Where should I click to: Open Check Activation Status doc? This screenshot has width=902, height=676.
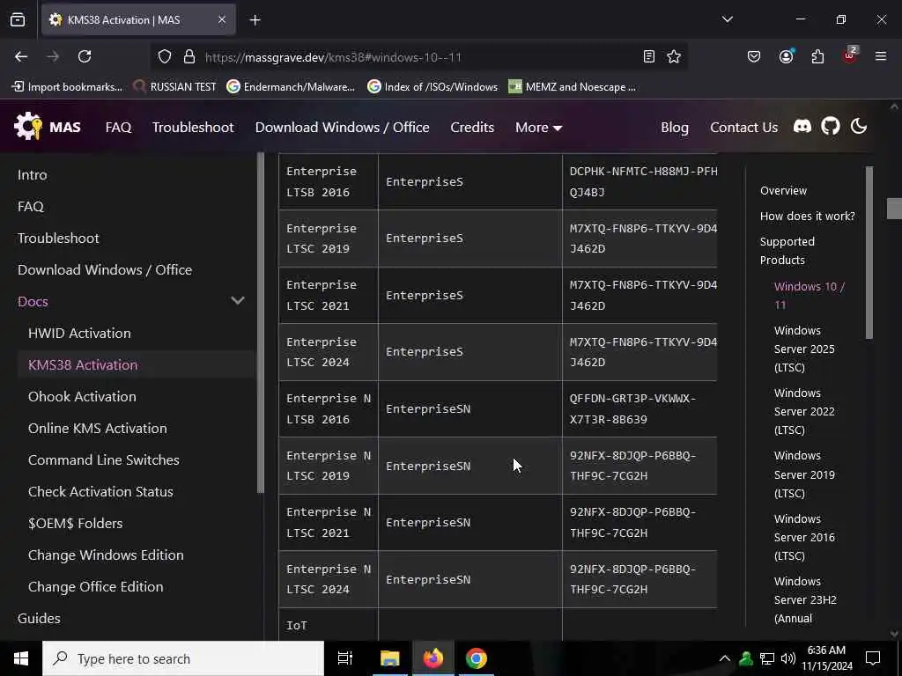point(100,491)
